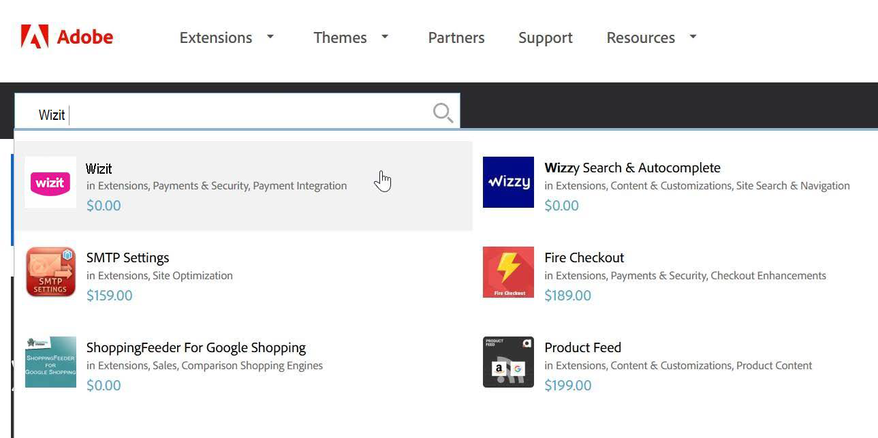Image resolution: width=878 pixels, height=438 pixels.
Task: Open the Resources menu
Action: [x=641, y=37]
